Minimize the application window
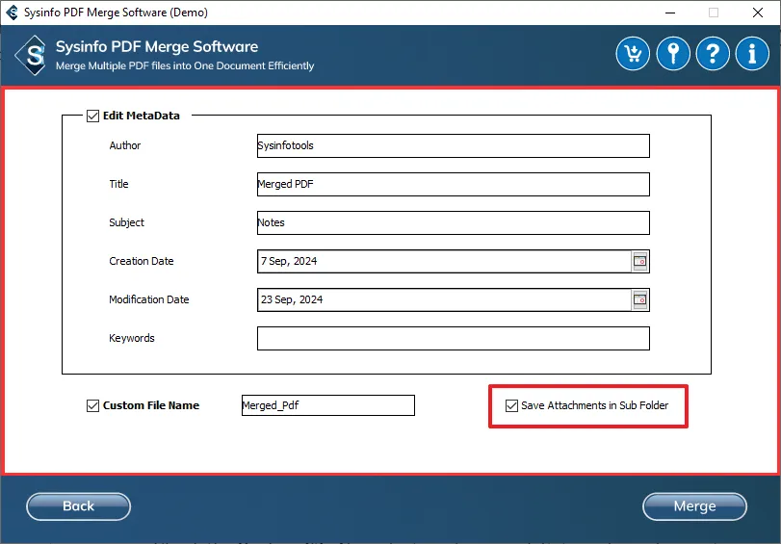 (x=670, y=13)
